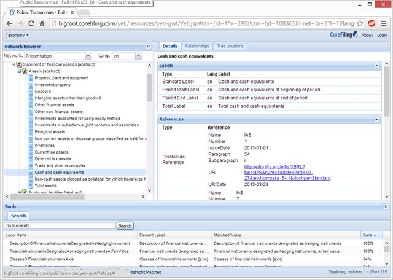Reload the page with refresh icon
The width and height of the screenshot is (393, 280).
click(31, 23)
